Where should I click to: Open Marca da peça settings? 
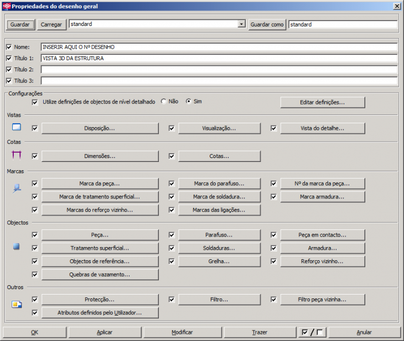(x=100, y=183)
